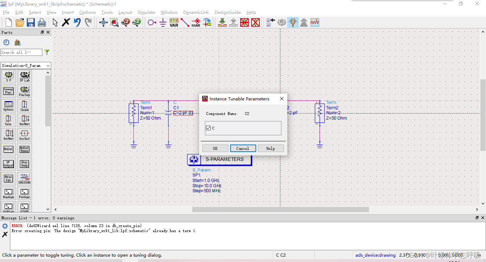Click Cancel in the tuning dialog
Viewport: 486px width, 262px height.
pyautogui.click(x=243, y=148)
